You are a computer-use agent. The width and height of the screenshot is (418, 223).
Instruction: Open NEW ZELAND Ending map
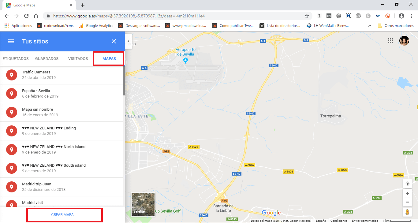(62, 131)
